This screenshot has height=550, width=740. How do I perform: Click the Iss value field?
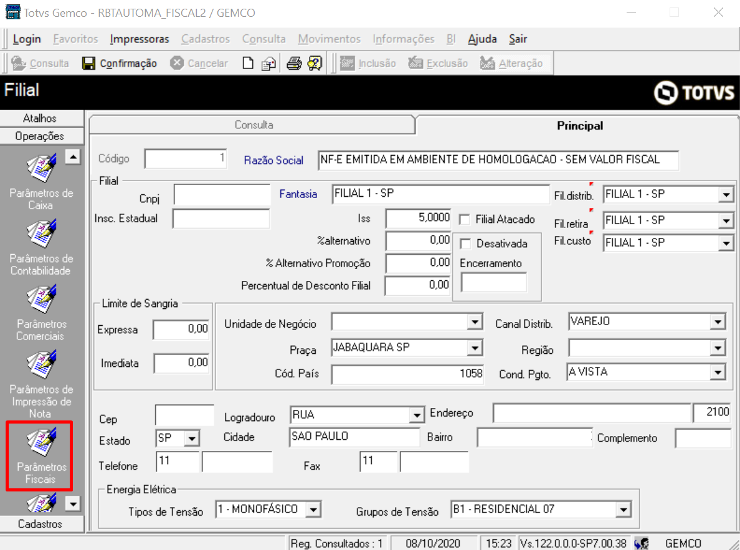click(x=418, y=218)
